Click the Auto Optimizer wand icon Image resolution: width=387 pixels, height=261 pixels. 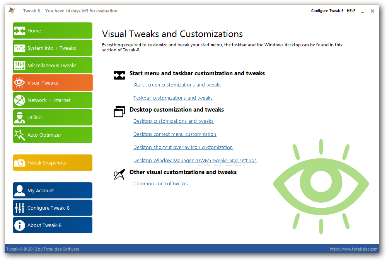click(x=19, y=135)
